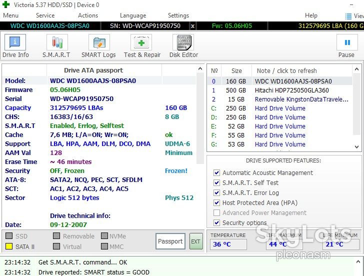This screenshot has height=276, width=364.
Task: Toggle Advanced Power Management checkbox
Action: pos(216,212)
